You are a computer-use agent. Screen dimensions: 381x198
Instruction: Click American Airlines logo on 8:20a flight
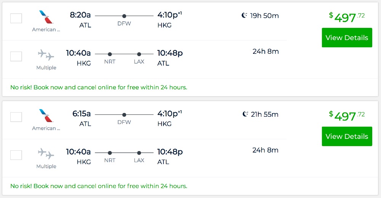tap(46, 17)
